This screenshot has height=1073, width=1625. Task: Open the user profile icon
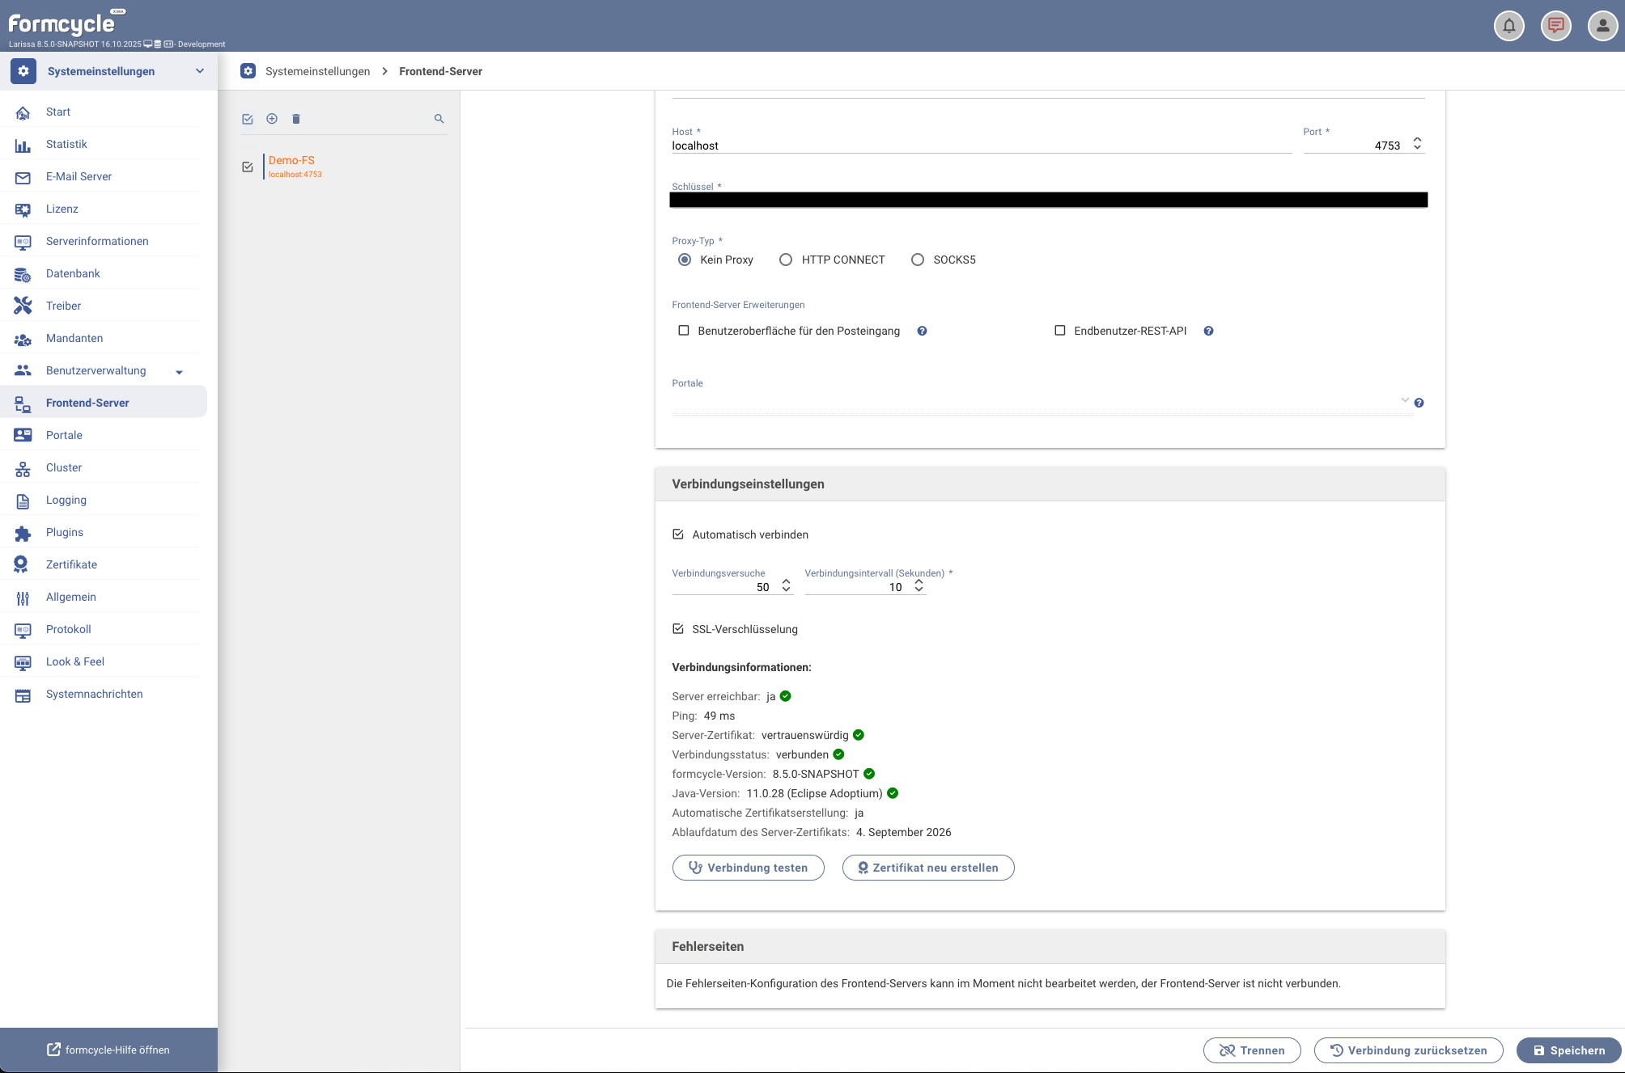1602,26
